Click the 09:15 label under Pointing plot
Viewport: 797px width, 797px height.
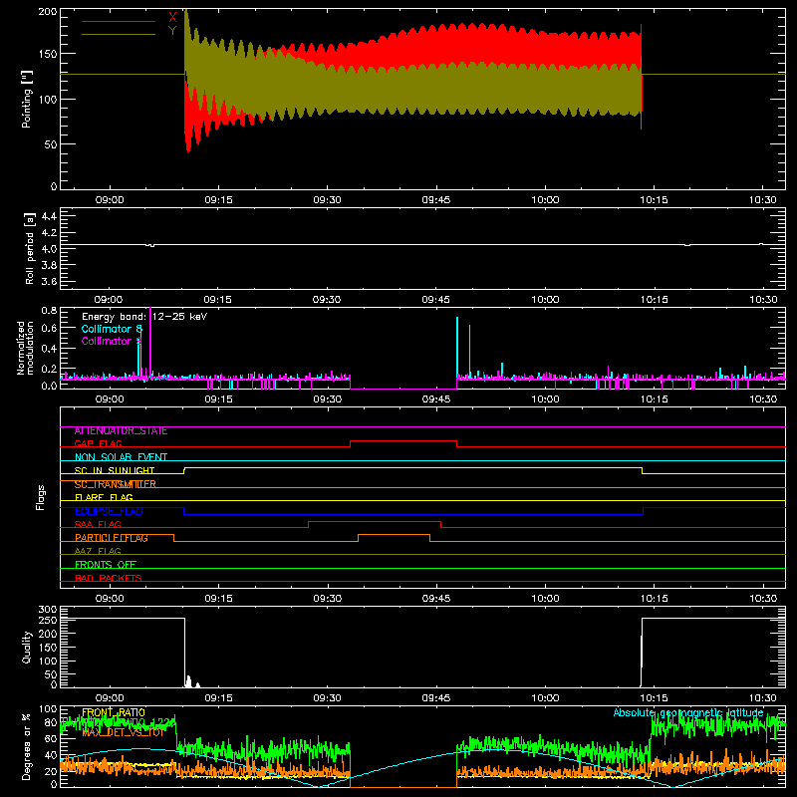218,200
